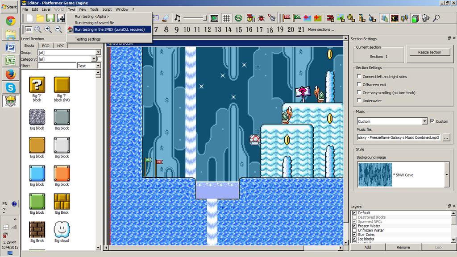The height and width of the screenshot is (257, 457).
Task: Click the water drops with lock icon
Action: pyautogui.click(x=372, y=18)
